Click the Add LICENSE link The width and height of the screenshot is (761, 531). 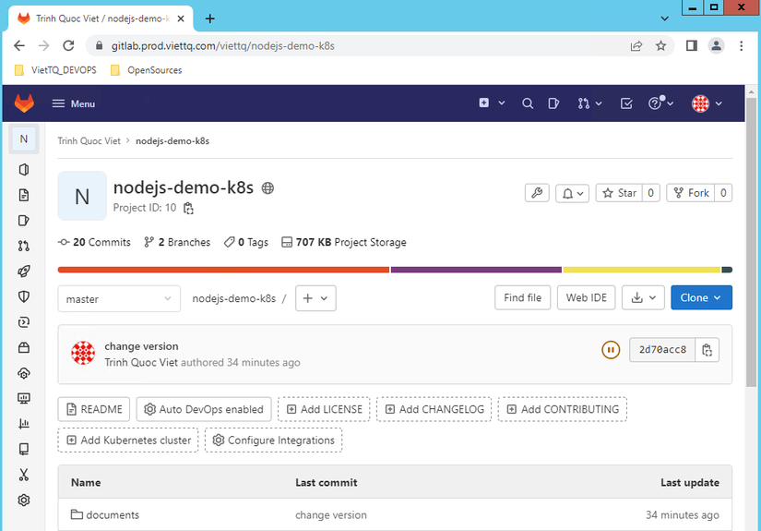tap(324, 409)
